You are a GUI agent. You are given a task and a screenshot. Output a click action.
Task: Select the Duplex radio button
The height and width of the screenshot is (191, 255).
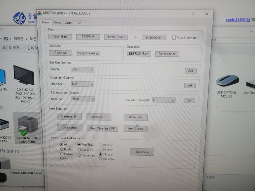[62, 149]
